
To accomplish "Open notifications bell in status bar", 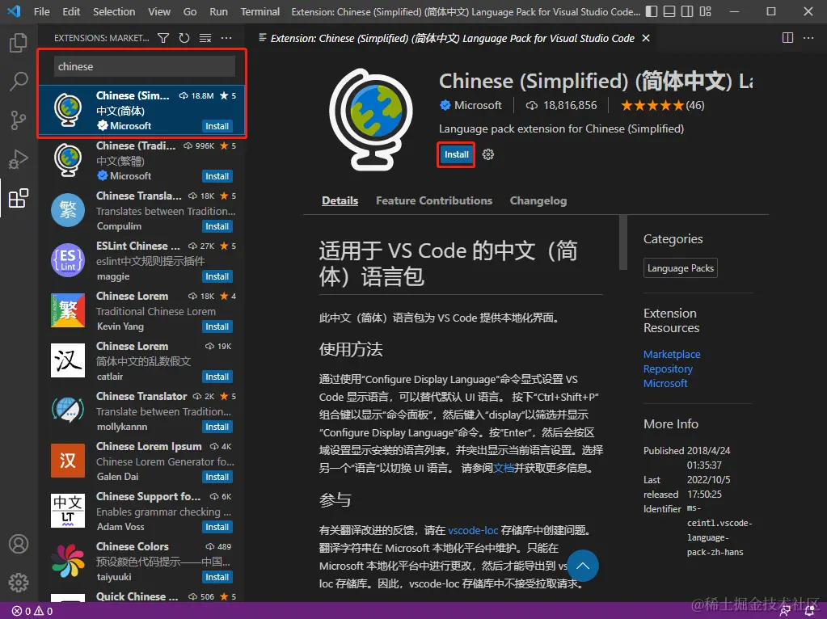I will pyautogui.click(x=809, y=611).
